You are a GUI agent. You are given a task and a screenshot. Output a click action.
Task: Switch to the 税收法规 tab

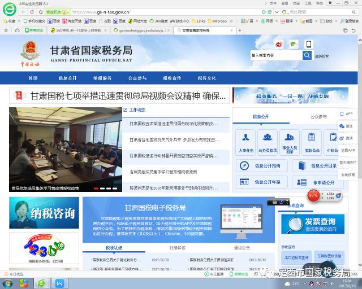click(114, 248)
